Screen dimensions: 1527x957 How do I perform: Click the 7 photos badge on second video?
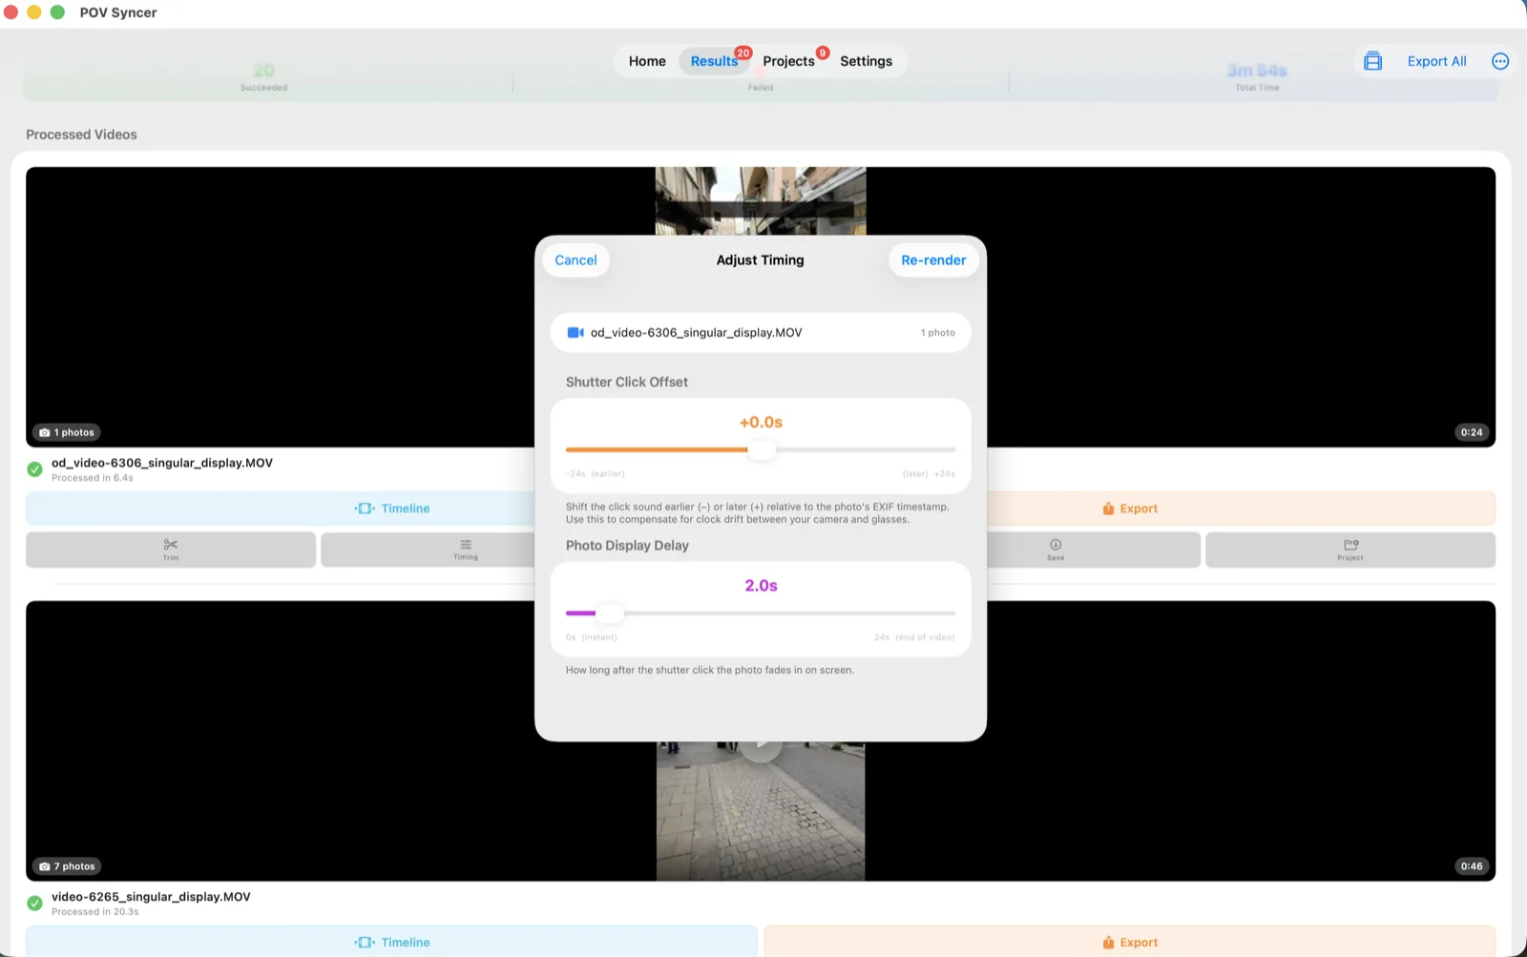(67, 866)
